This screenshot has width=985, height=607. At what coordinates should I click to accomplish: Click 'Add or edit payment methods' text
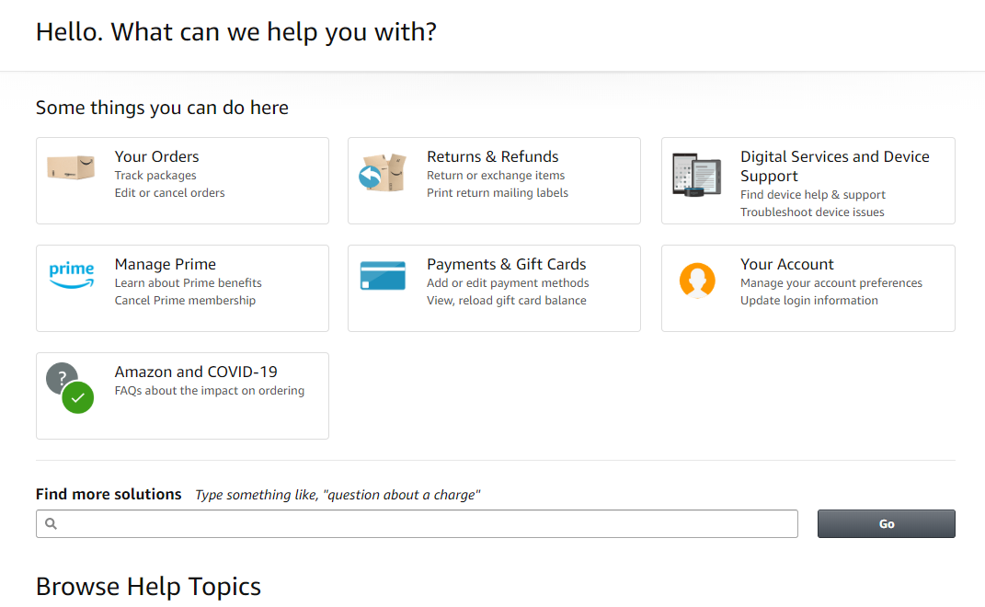tap(508, 282)
